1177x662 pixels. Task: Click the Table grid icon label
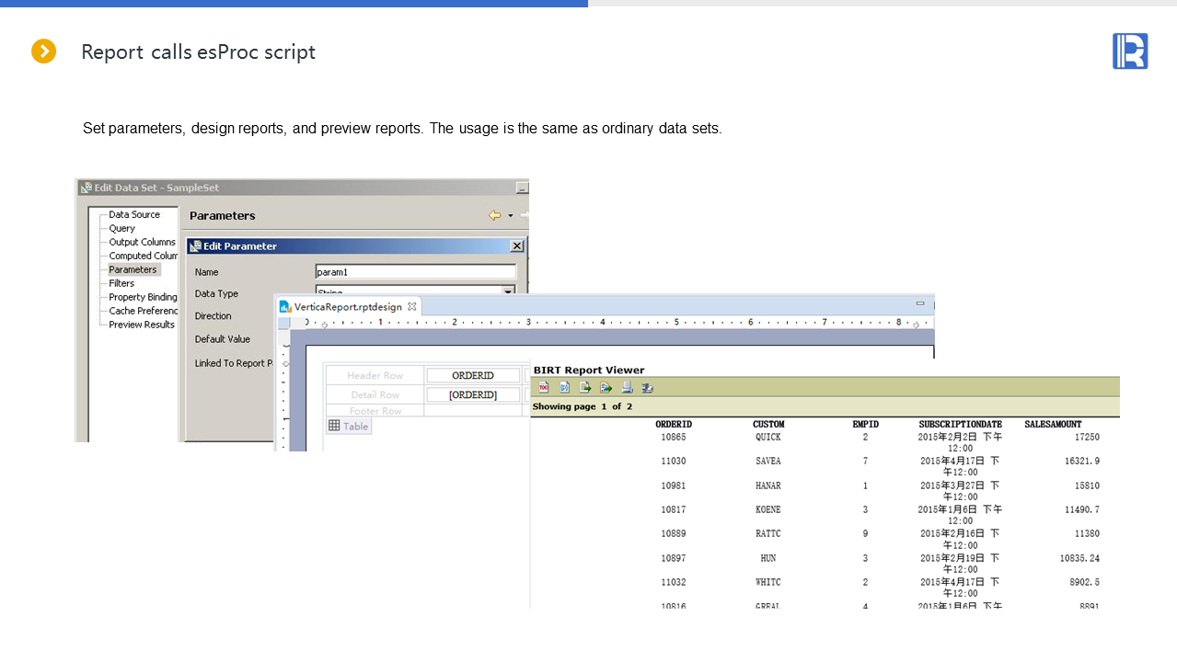pos(349,426)
